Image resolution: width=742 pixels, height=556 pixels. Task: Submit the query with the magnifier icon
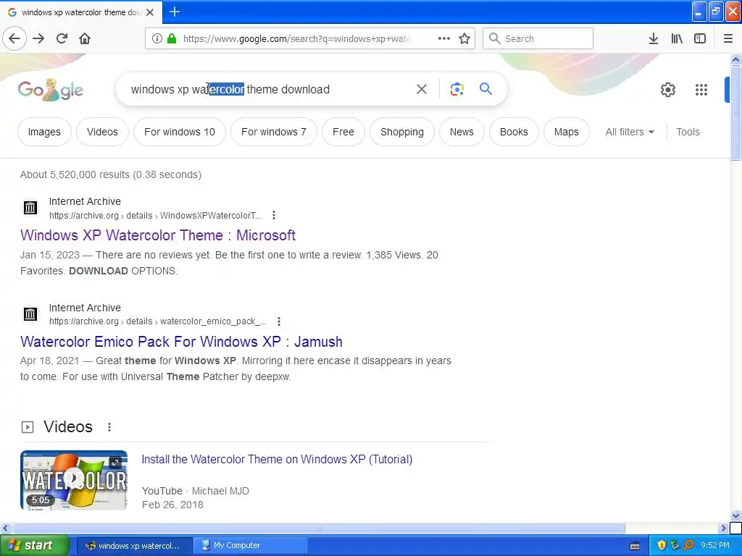coord(485,88)
